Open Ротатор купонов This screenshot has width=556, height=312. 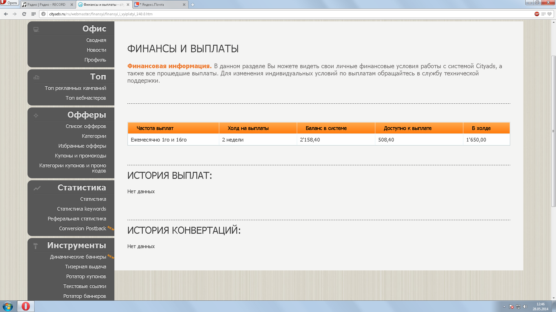tap(86, 276)
